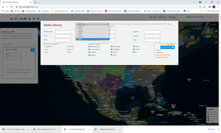221x133 pixels.
Task: Uncheck H Hydro fuel type
Action: tap(111, 52)
